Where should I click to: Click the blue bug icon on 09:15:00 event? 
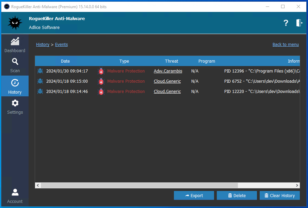click(x=40, y=81)
